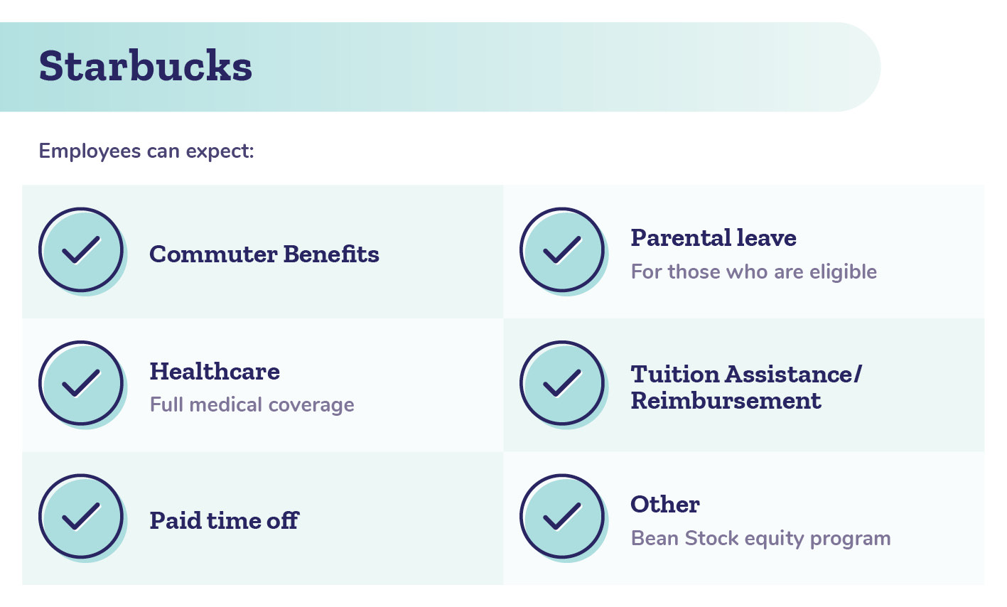
Task: Click the For those who are eligible text
Action: click(x=754, y=272)
